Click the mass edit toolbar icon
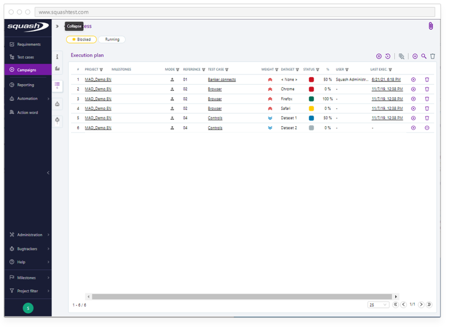 (x=401, y=56)
